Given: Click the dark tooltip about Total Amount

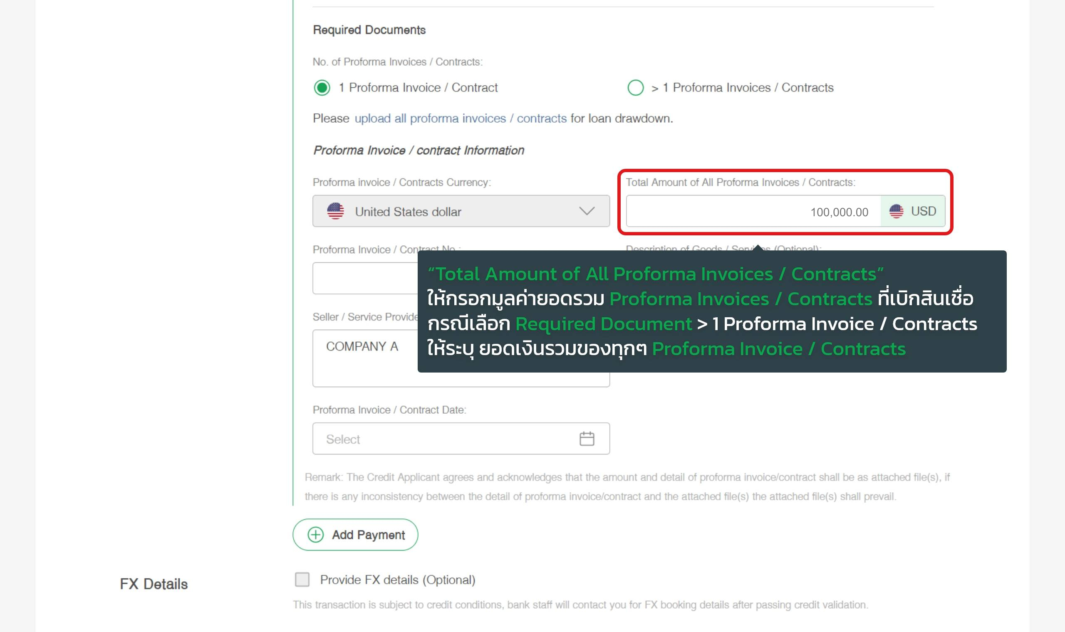Looking at the screenshot, I should pos(712,311).
